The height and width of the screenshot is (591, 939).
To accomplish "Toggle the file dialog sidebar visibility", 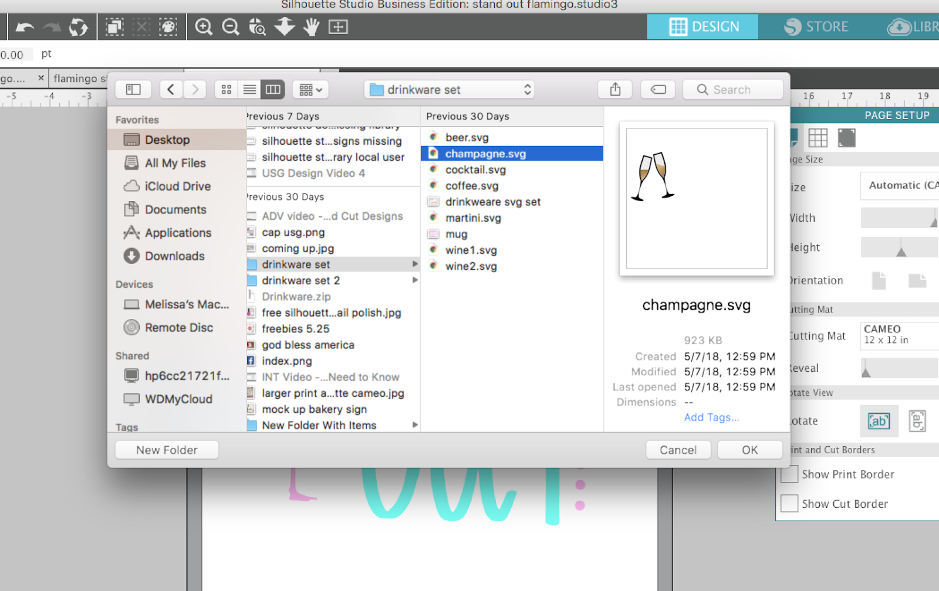I will pyautogui.click(x=133, y=89).
